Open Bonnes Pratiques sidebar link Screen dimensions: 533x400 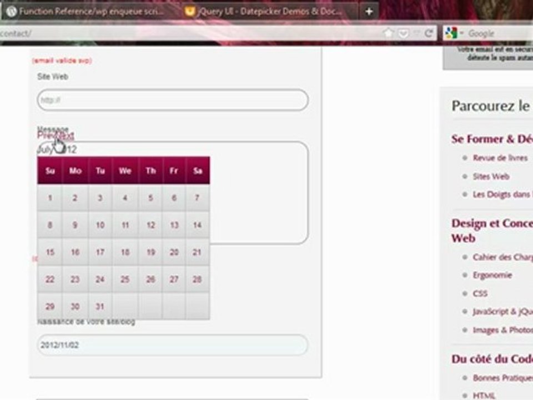(502, 378)
